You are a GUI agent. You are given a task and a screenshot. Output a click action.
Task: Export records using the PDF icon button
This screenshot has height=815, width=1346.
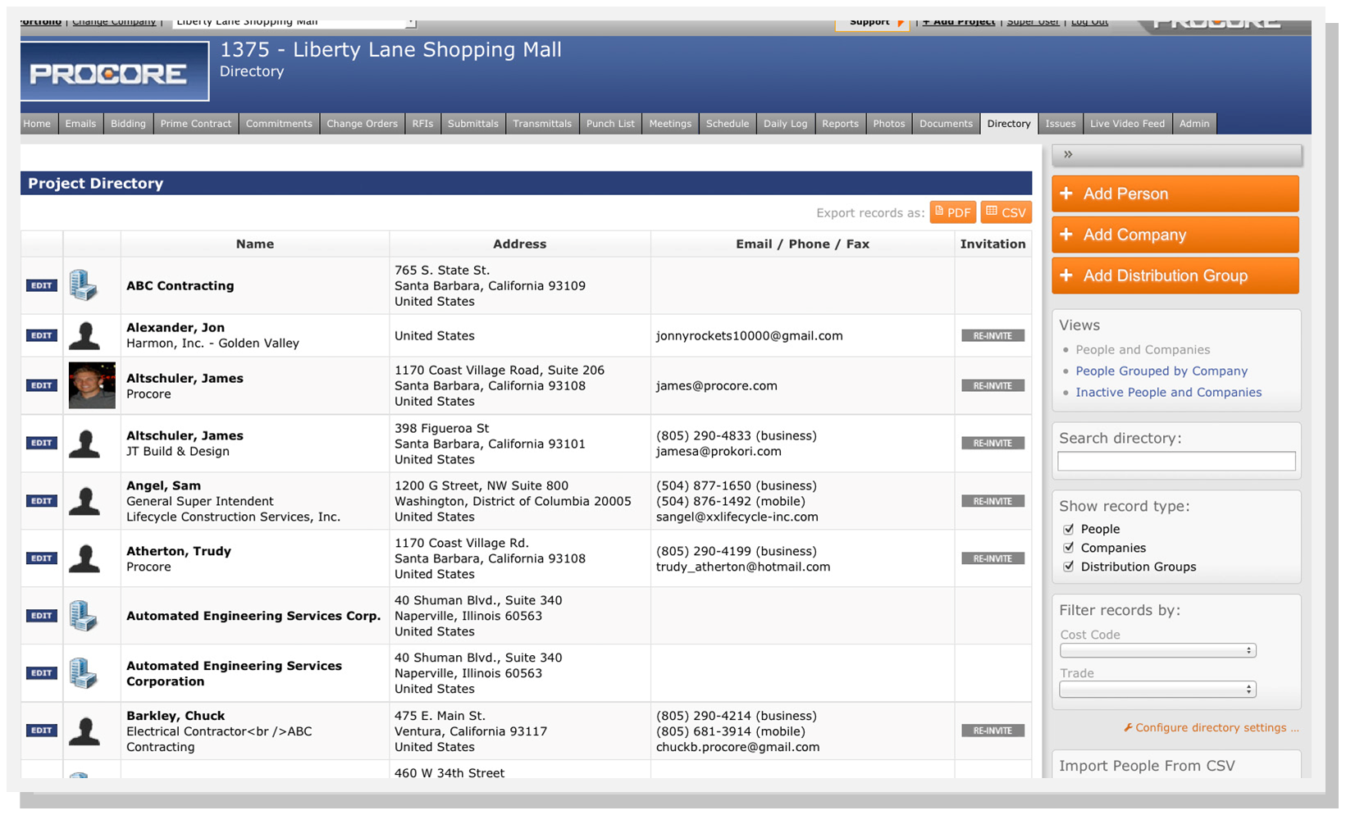[952, 212]
